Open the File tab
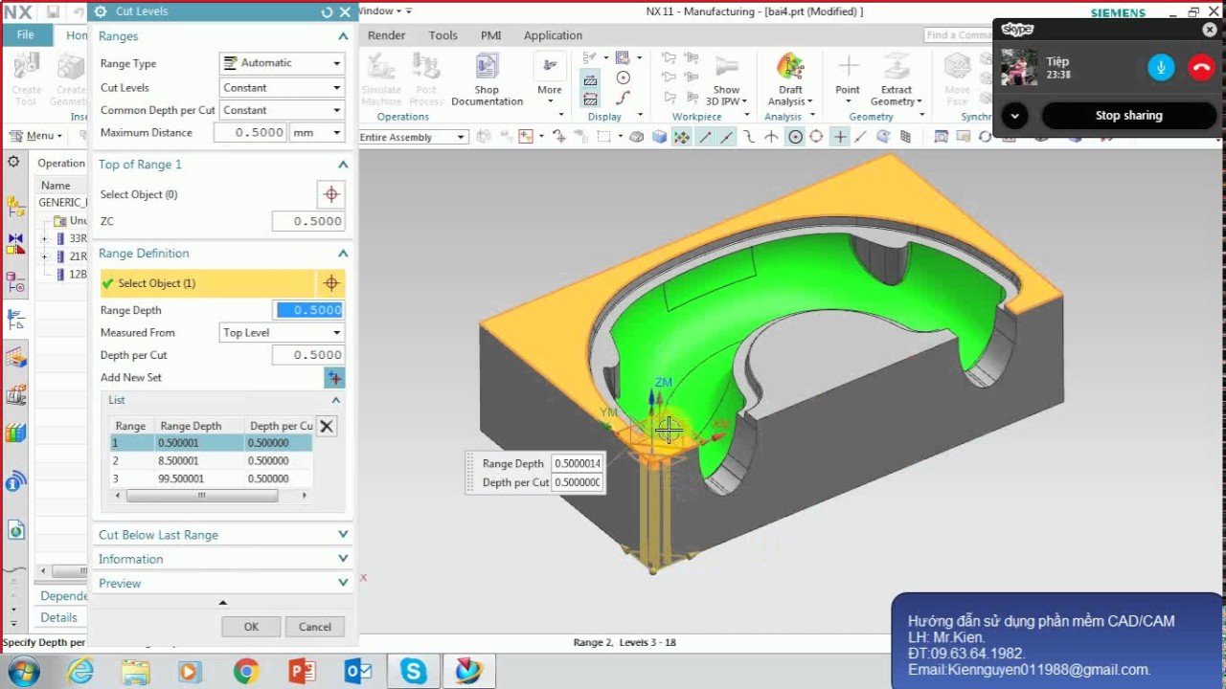 click(x=26, y=35)
